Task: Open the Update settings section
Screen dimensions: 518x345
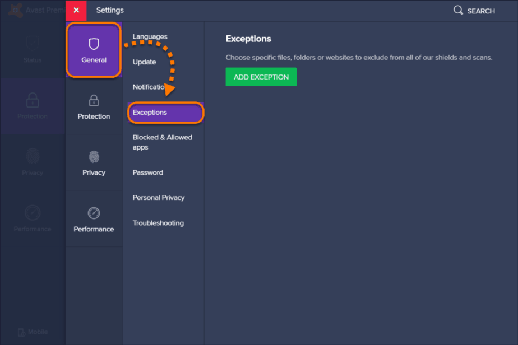Action: [144, 62]
